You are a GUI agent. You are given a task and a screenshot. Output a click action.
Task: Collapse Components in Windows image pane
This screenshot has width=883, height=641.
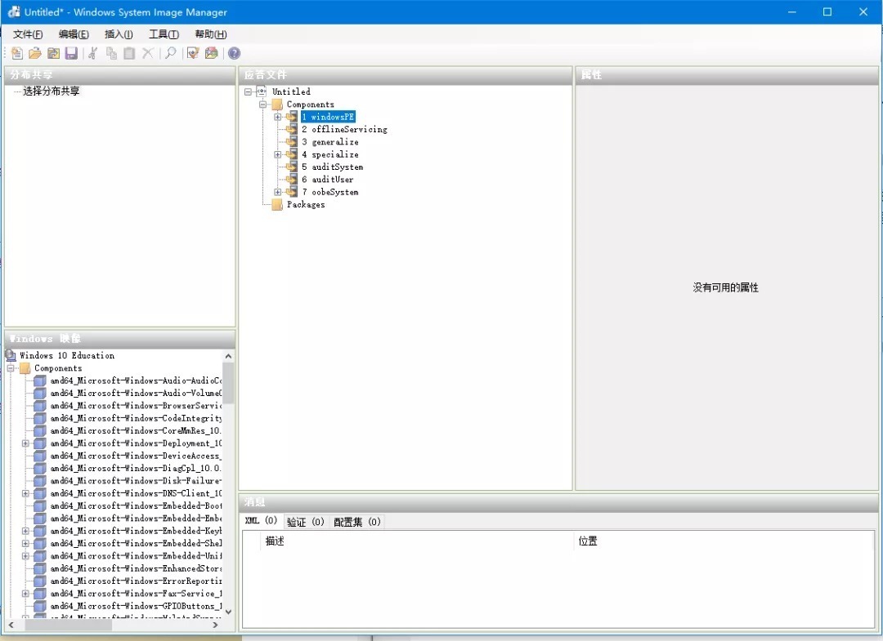tap(10, 368)
